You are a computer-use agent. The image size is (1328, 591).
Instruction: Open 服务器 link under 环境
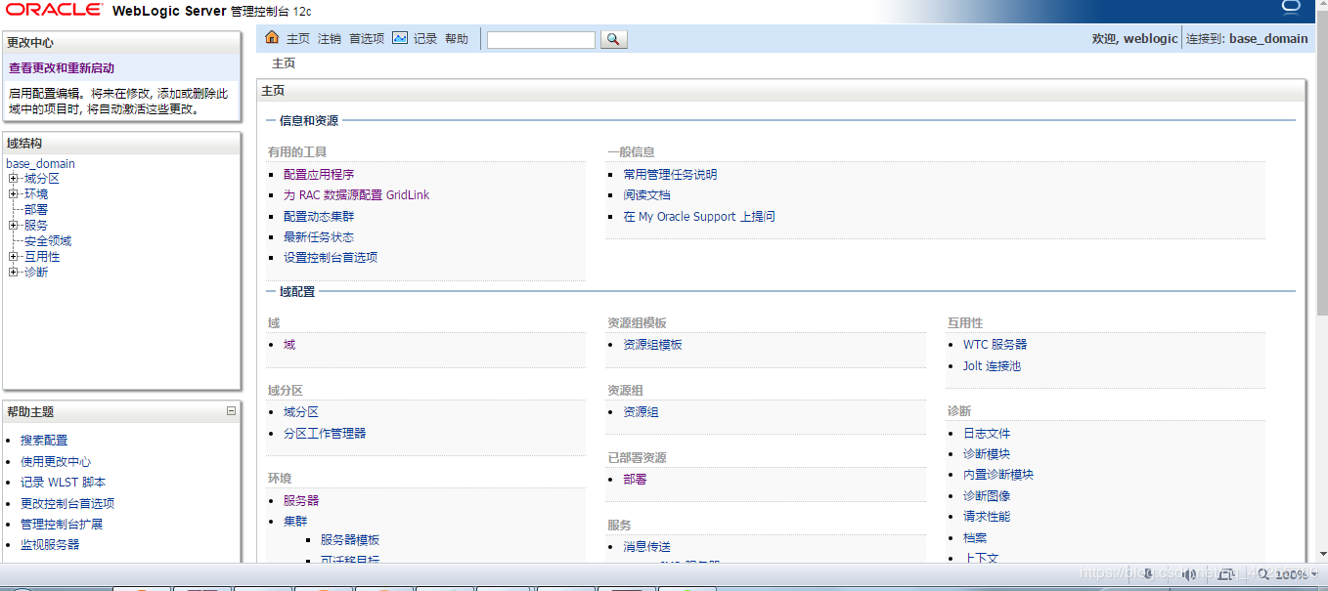301,501
